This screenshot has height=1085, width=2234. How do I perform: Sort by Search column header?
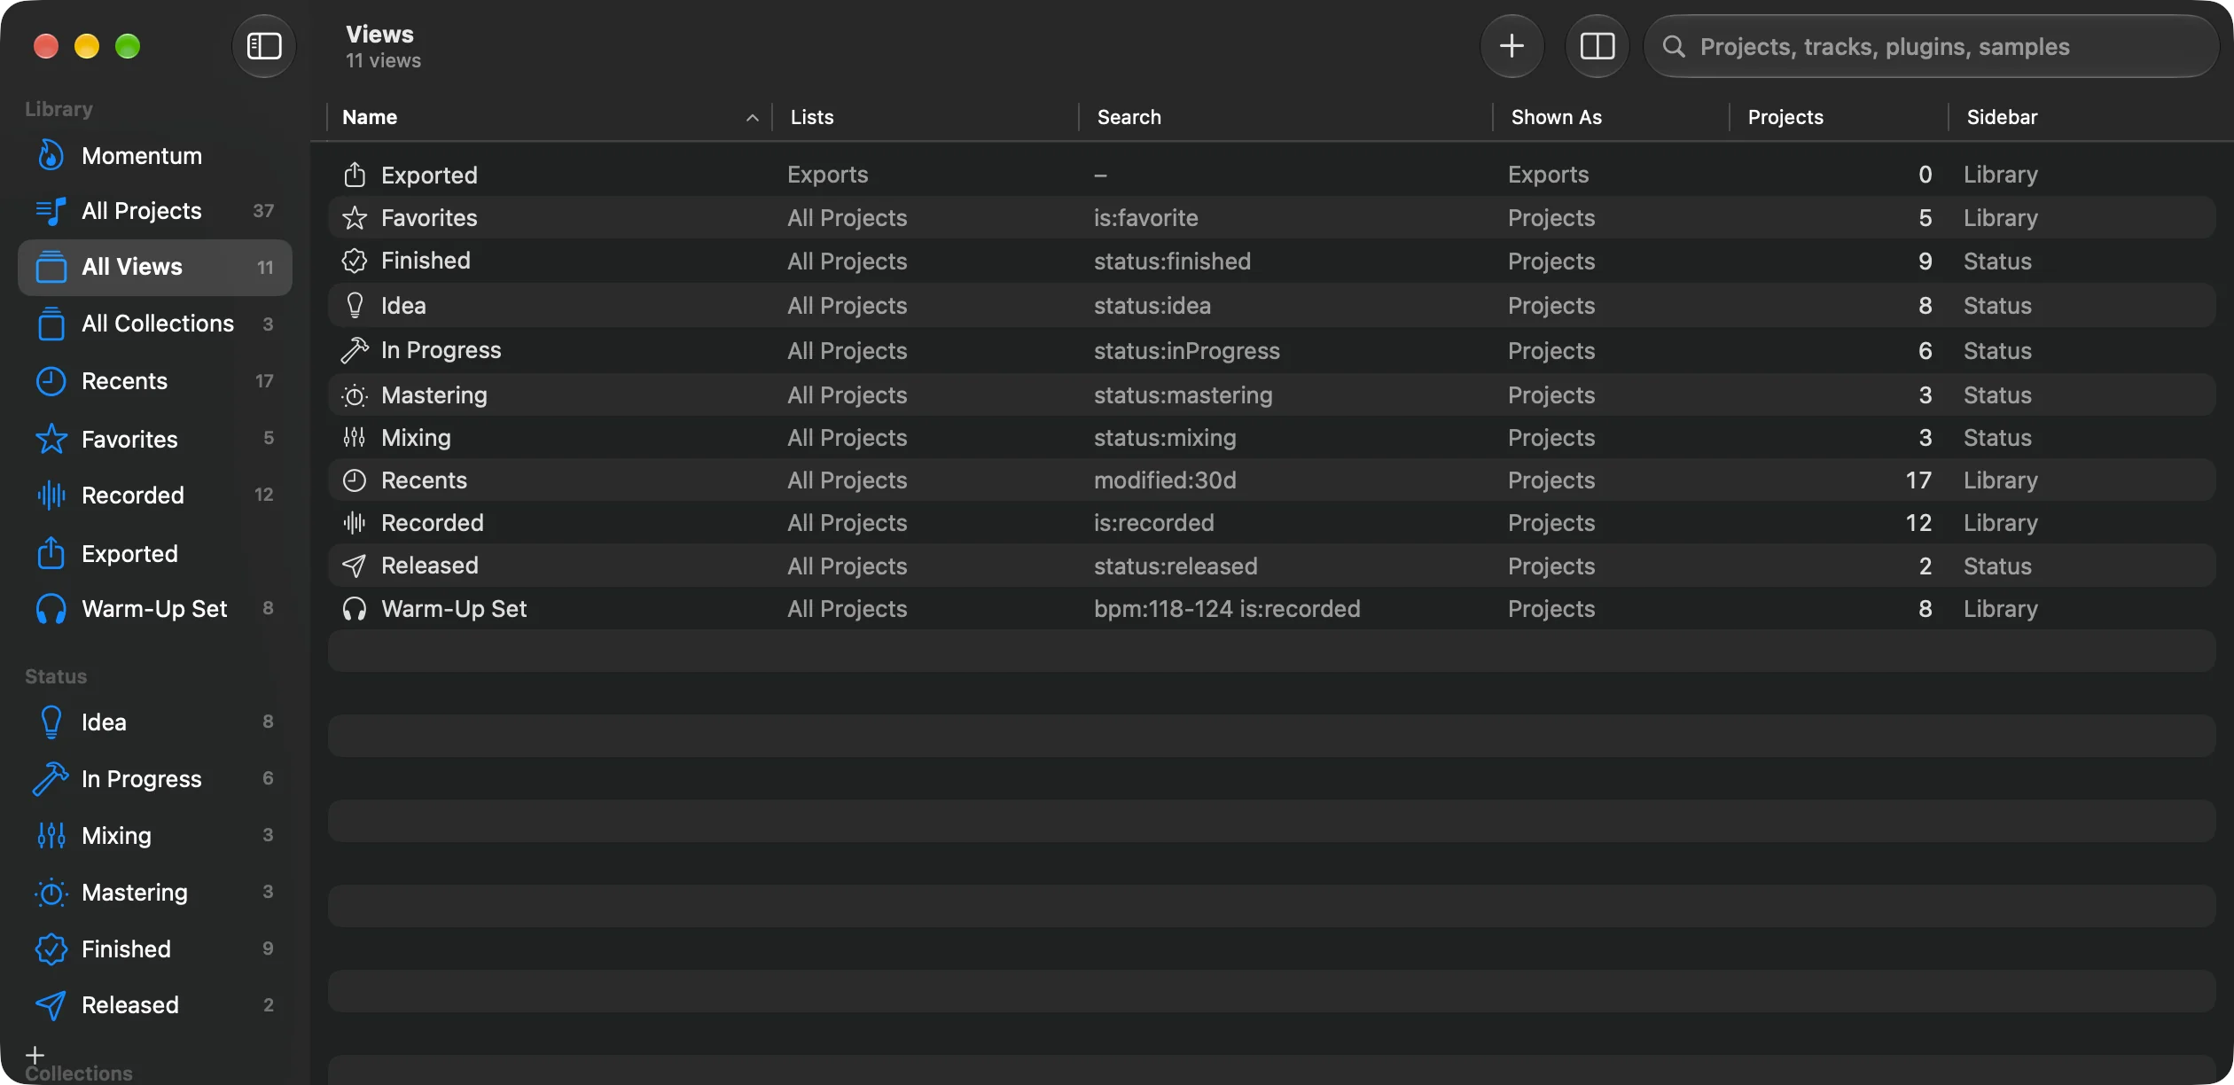[1285, 117]
